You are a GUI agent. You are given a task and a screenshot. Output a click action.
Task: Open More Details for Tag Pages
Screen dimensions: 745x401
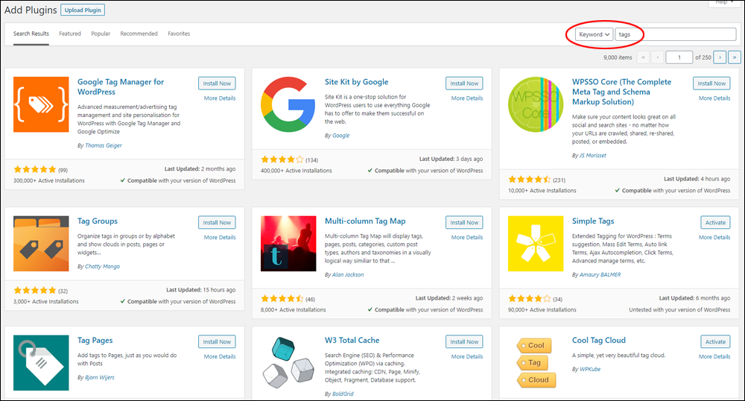[220, 357]
